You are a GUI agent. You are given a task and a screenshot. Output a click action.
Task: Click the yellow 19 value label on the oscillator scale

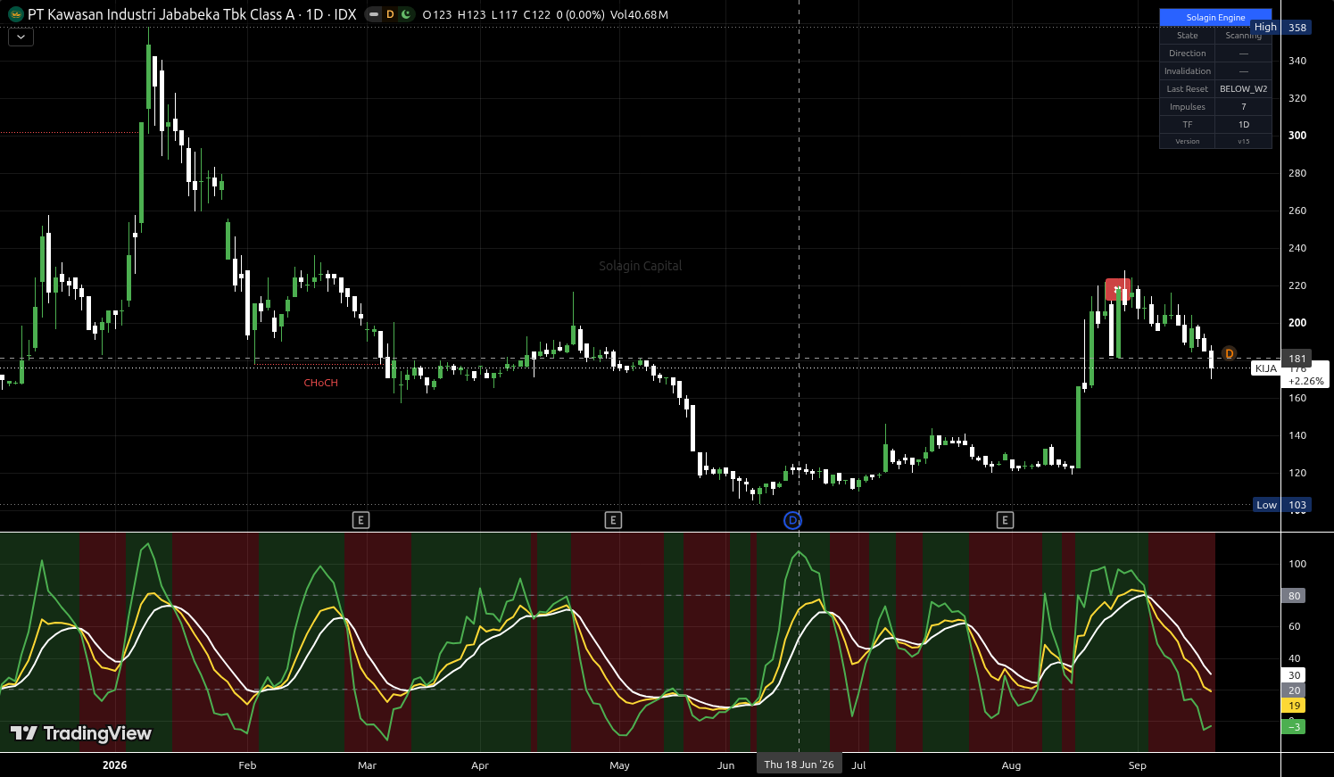(x=1295, y=706)
